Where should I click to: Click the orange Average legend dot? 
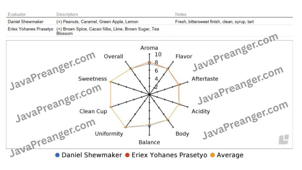point(212,155)
